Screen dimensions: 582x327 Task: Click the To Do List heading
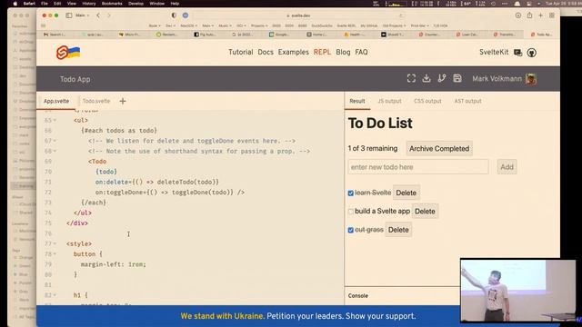[x=380, y=124]
